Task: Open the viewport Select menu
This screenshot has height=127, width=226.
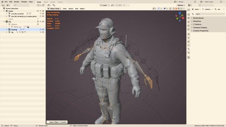Action: tap(71, 8)
